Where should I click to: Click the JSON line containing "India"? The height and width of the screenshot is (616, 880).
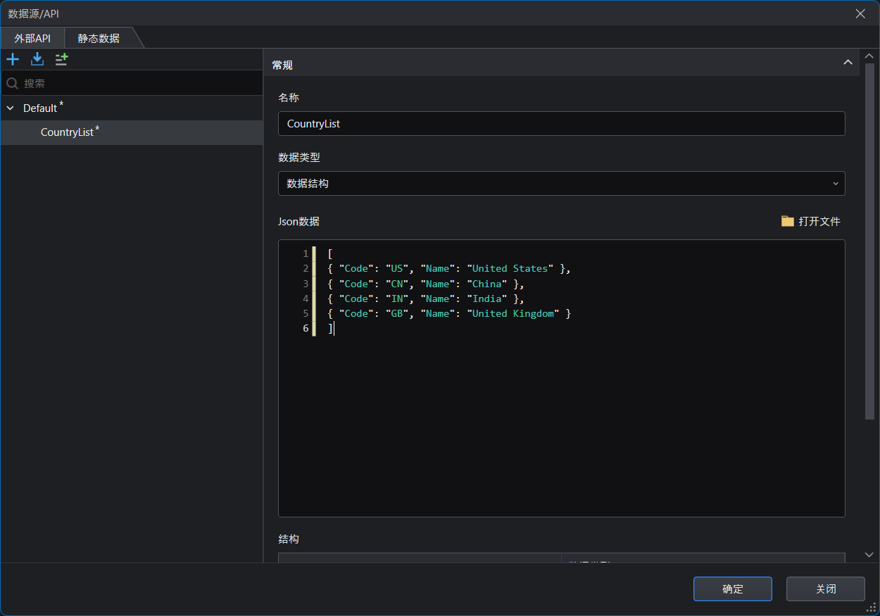pos(426,298)
